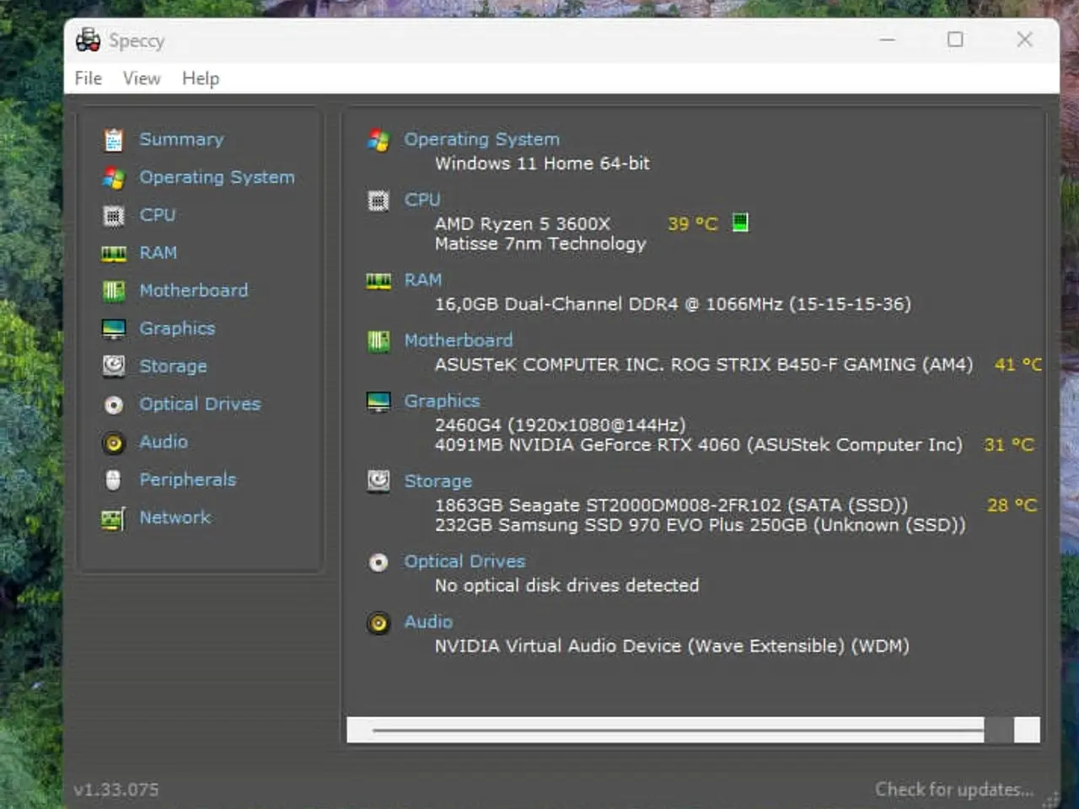Click the NVIDIA GeForce RTX 4060 line
The image size is (1079, 809).
698,445
